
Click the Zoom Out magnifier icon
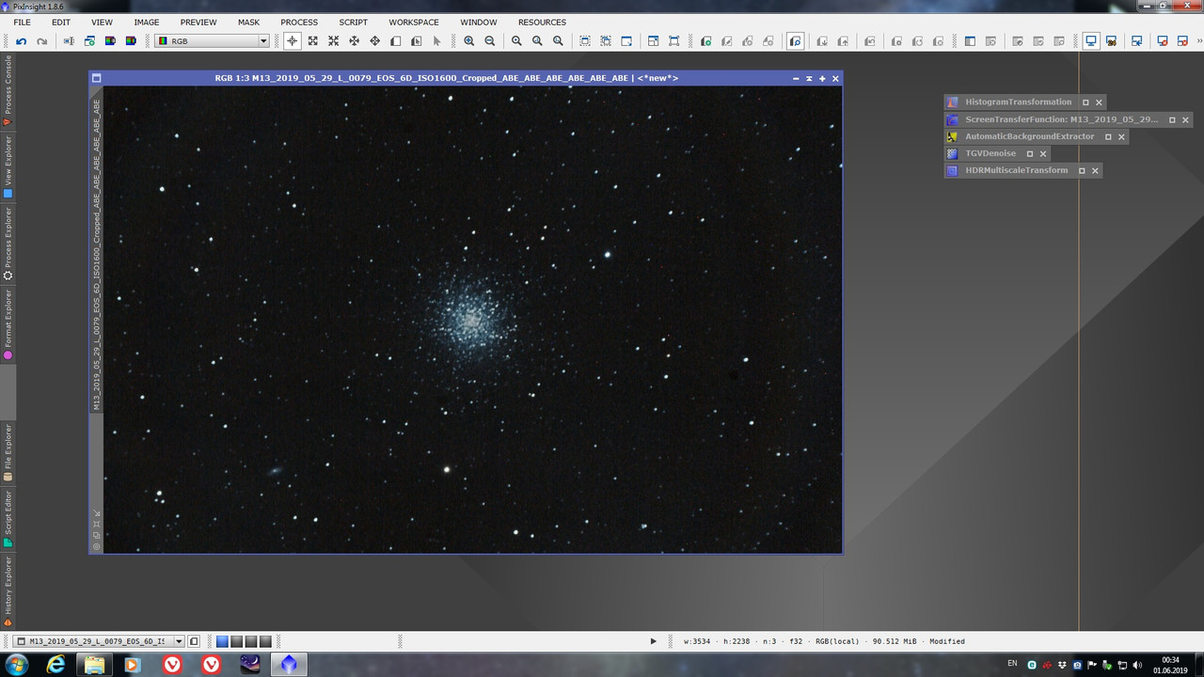(x=490, y=41)
